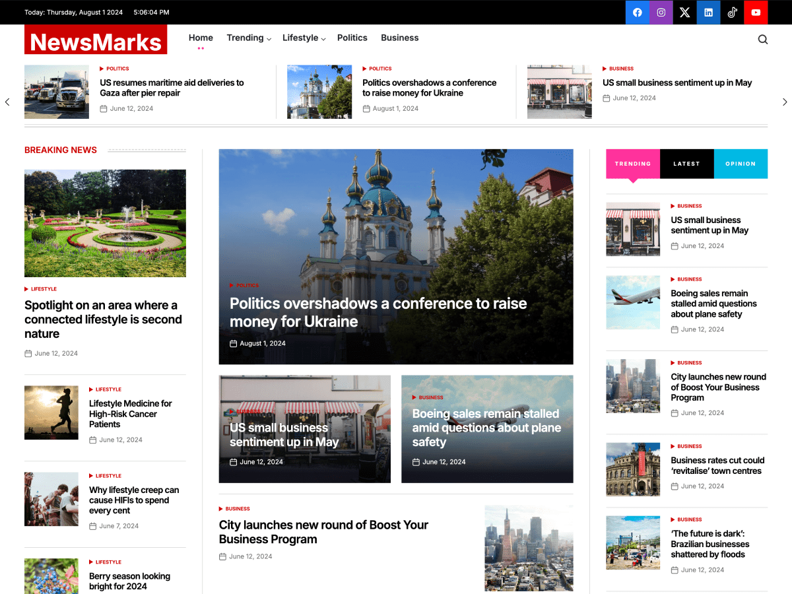Click the left carousel arrow
792x594 pixels.
pos(7,102)
